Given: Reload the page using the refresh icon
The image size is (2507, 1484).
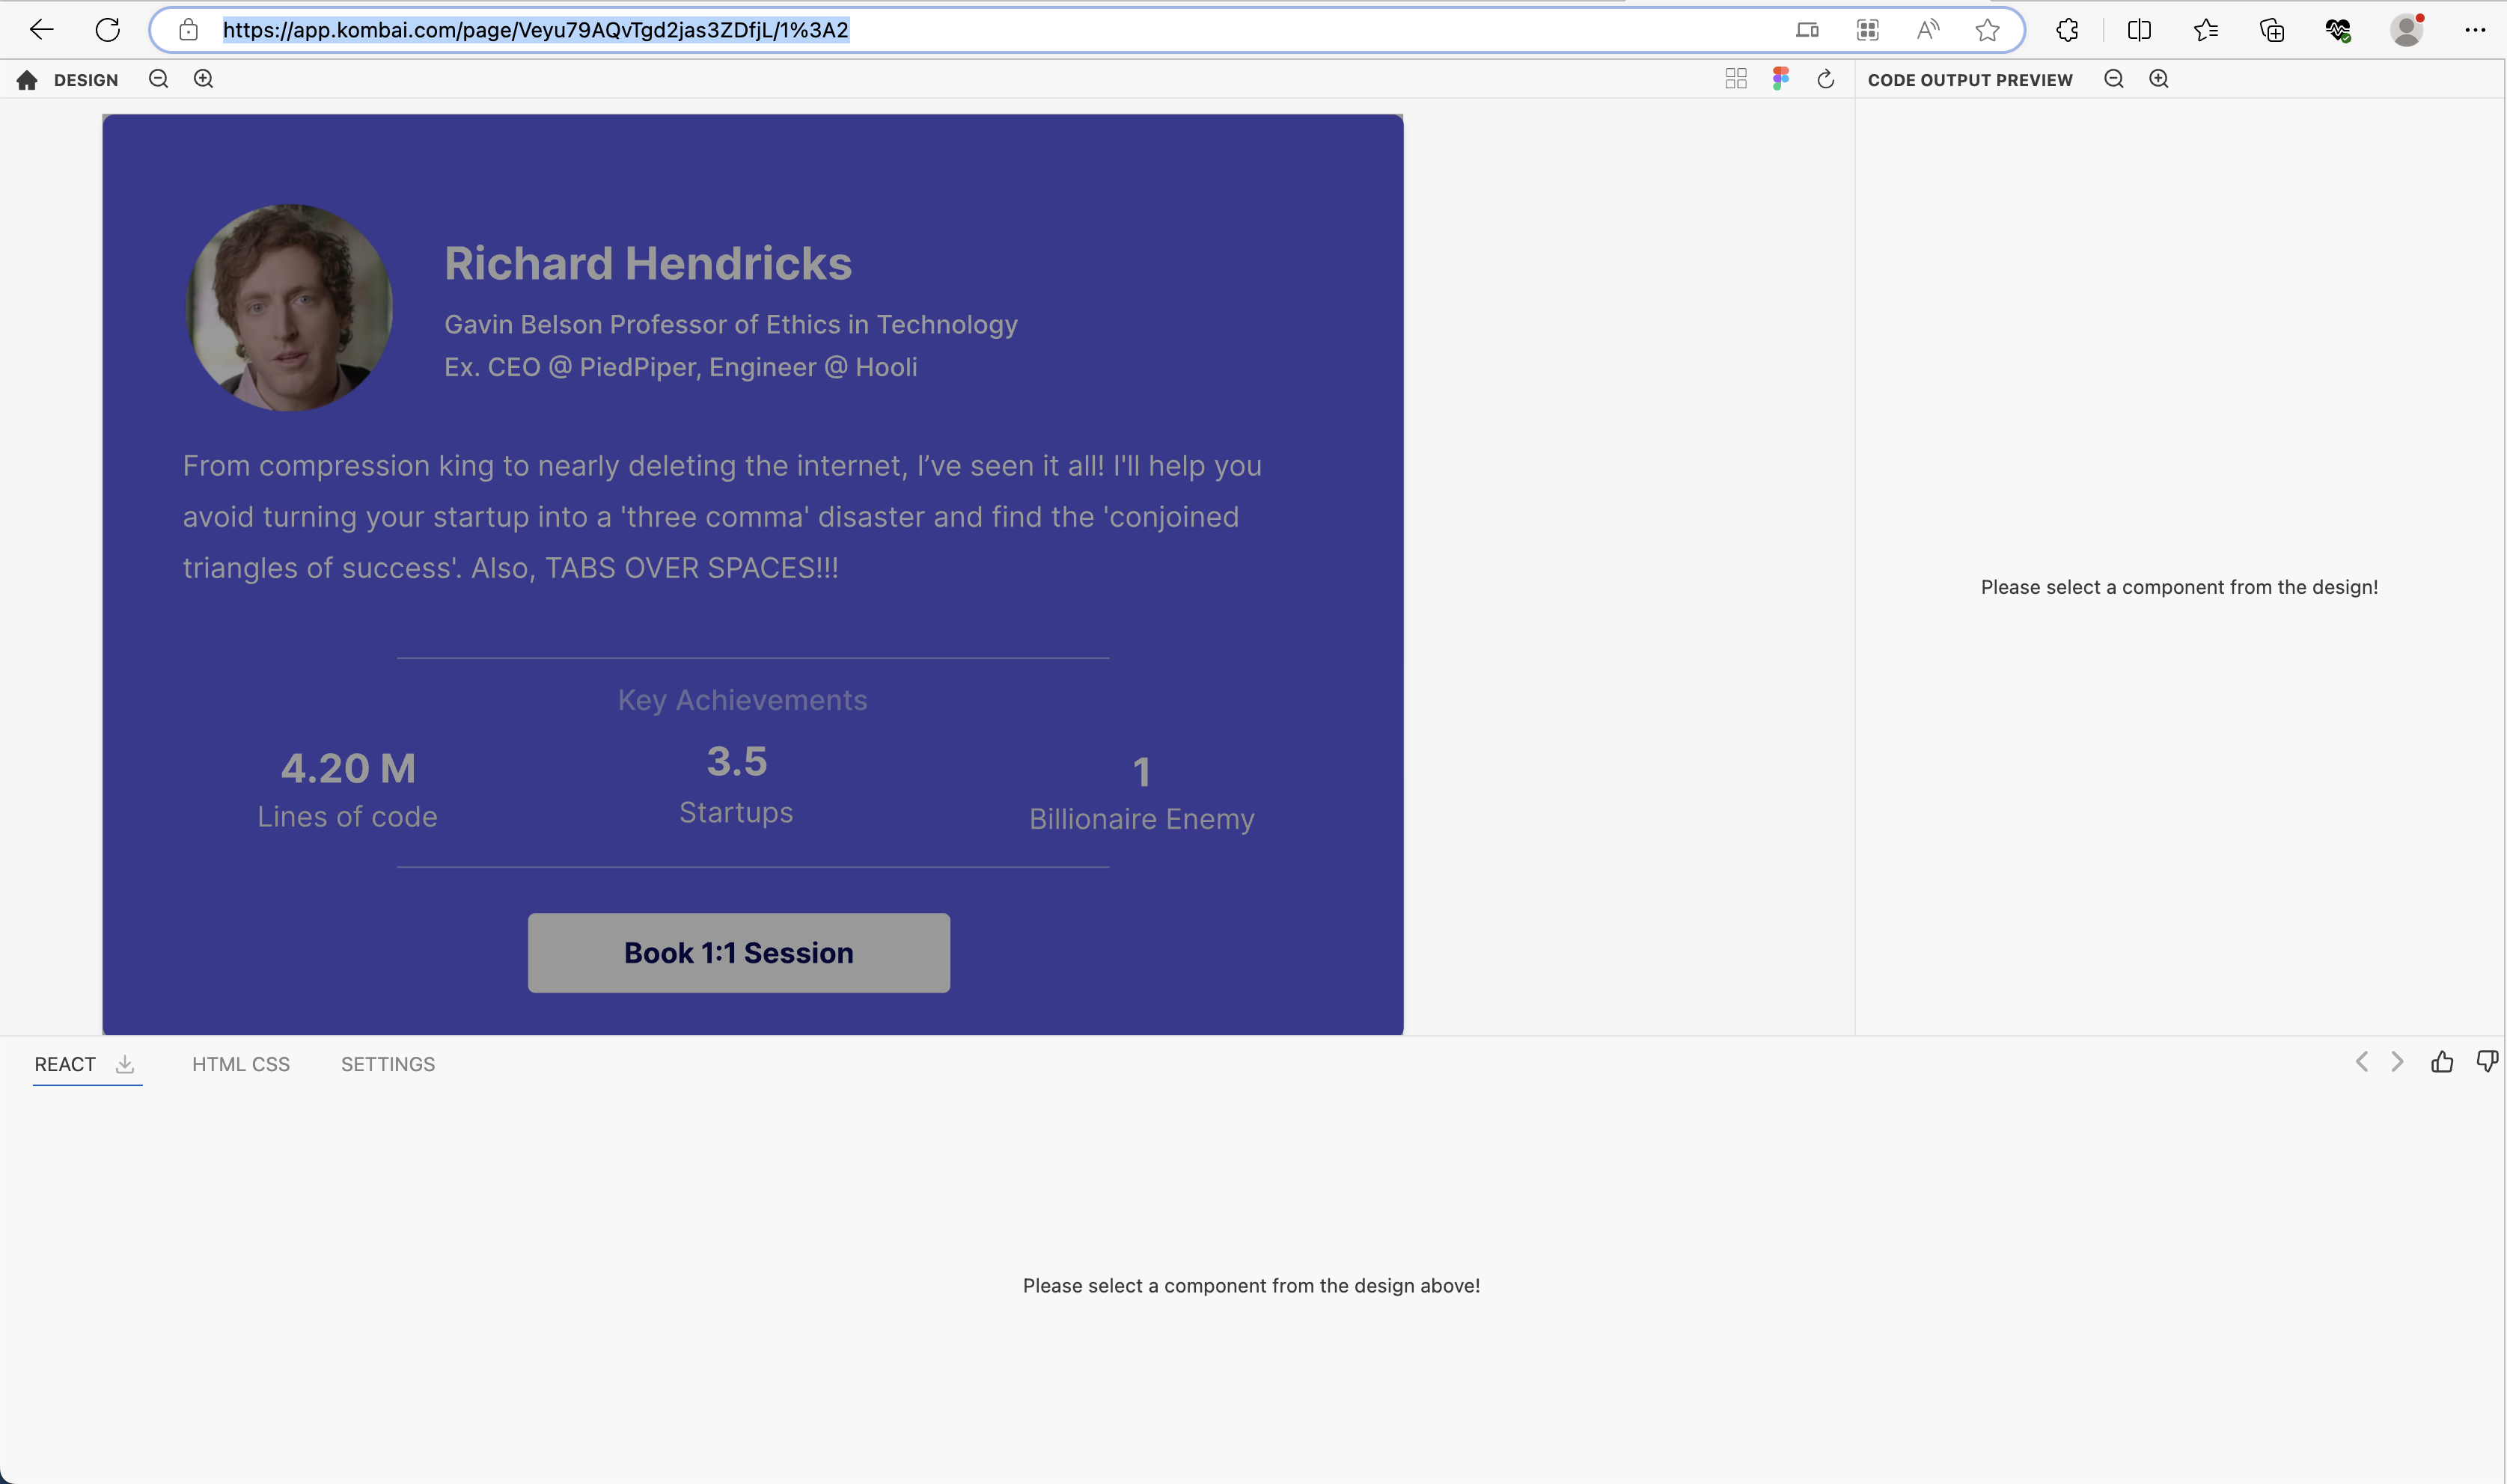Looking at the screenshot, I should pos(108,30).
